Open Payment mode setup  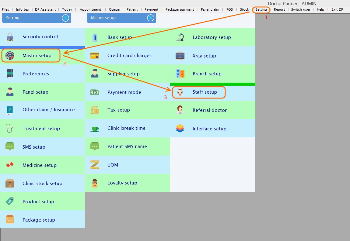124,92
